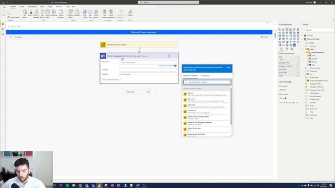Viewport: 335px width, 188px height.
Task: Open dropdown on Manager EMail data well
Action: [297, 63]
